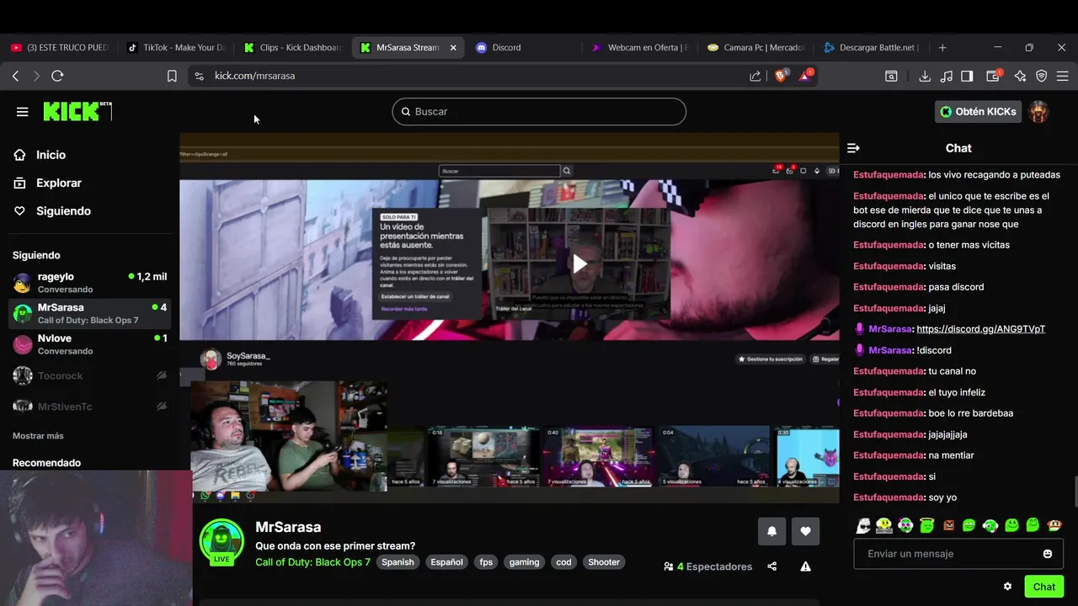Toggle notifications bell for MrSarasa
This screenshot has height=606, width=1078.
(771, 531)
